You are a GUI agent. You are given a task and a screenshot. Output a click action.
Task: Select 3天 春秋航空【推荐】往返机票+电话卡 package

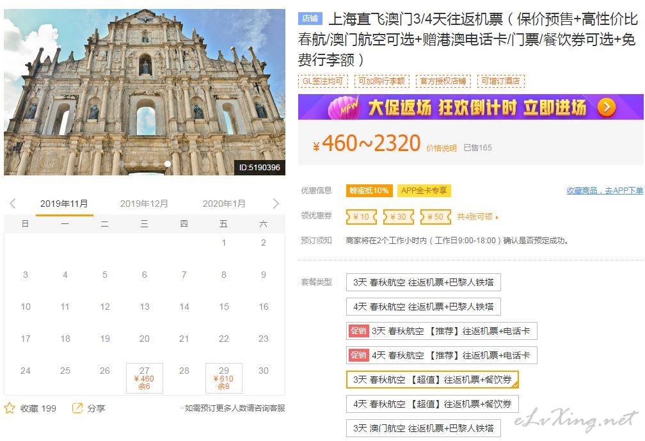point(442,331)
